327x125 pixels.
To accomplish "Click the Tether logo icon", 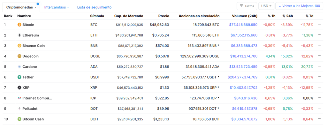I will (19, 77).
